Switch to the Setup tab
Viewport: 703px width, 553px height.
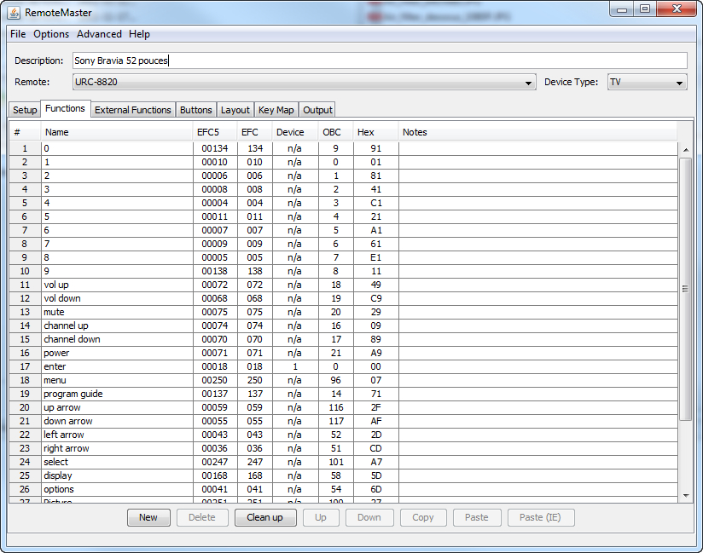pyautogui.click(x=25, y=110)
